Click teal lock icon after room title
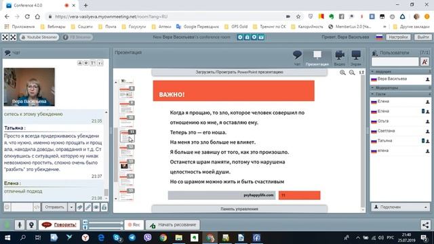 tap(247, 37)
